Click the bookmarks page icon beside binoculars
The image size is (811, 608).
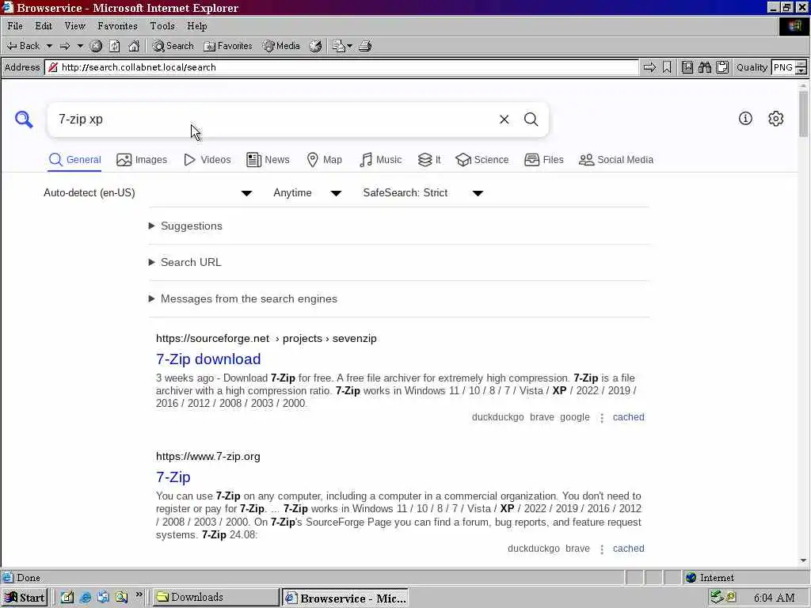(687, 67)
